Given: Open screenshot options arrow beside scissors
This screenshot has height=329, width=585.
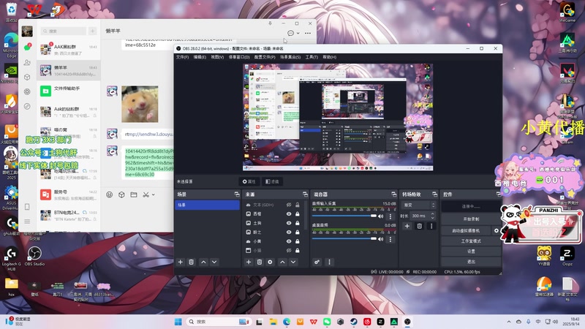Looking at the screenshot, I should point(153,194).
